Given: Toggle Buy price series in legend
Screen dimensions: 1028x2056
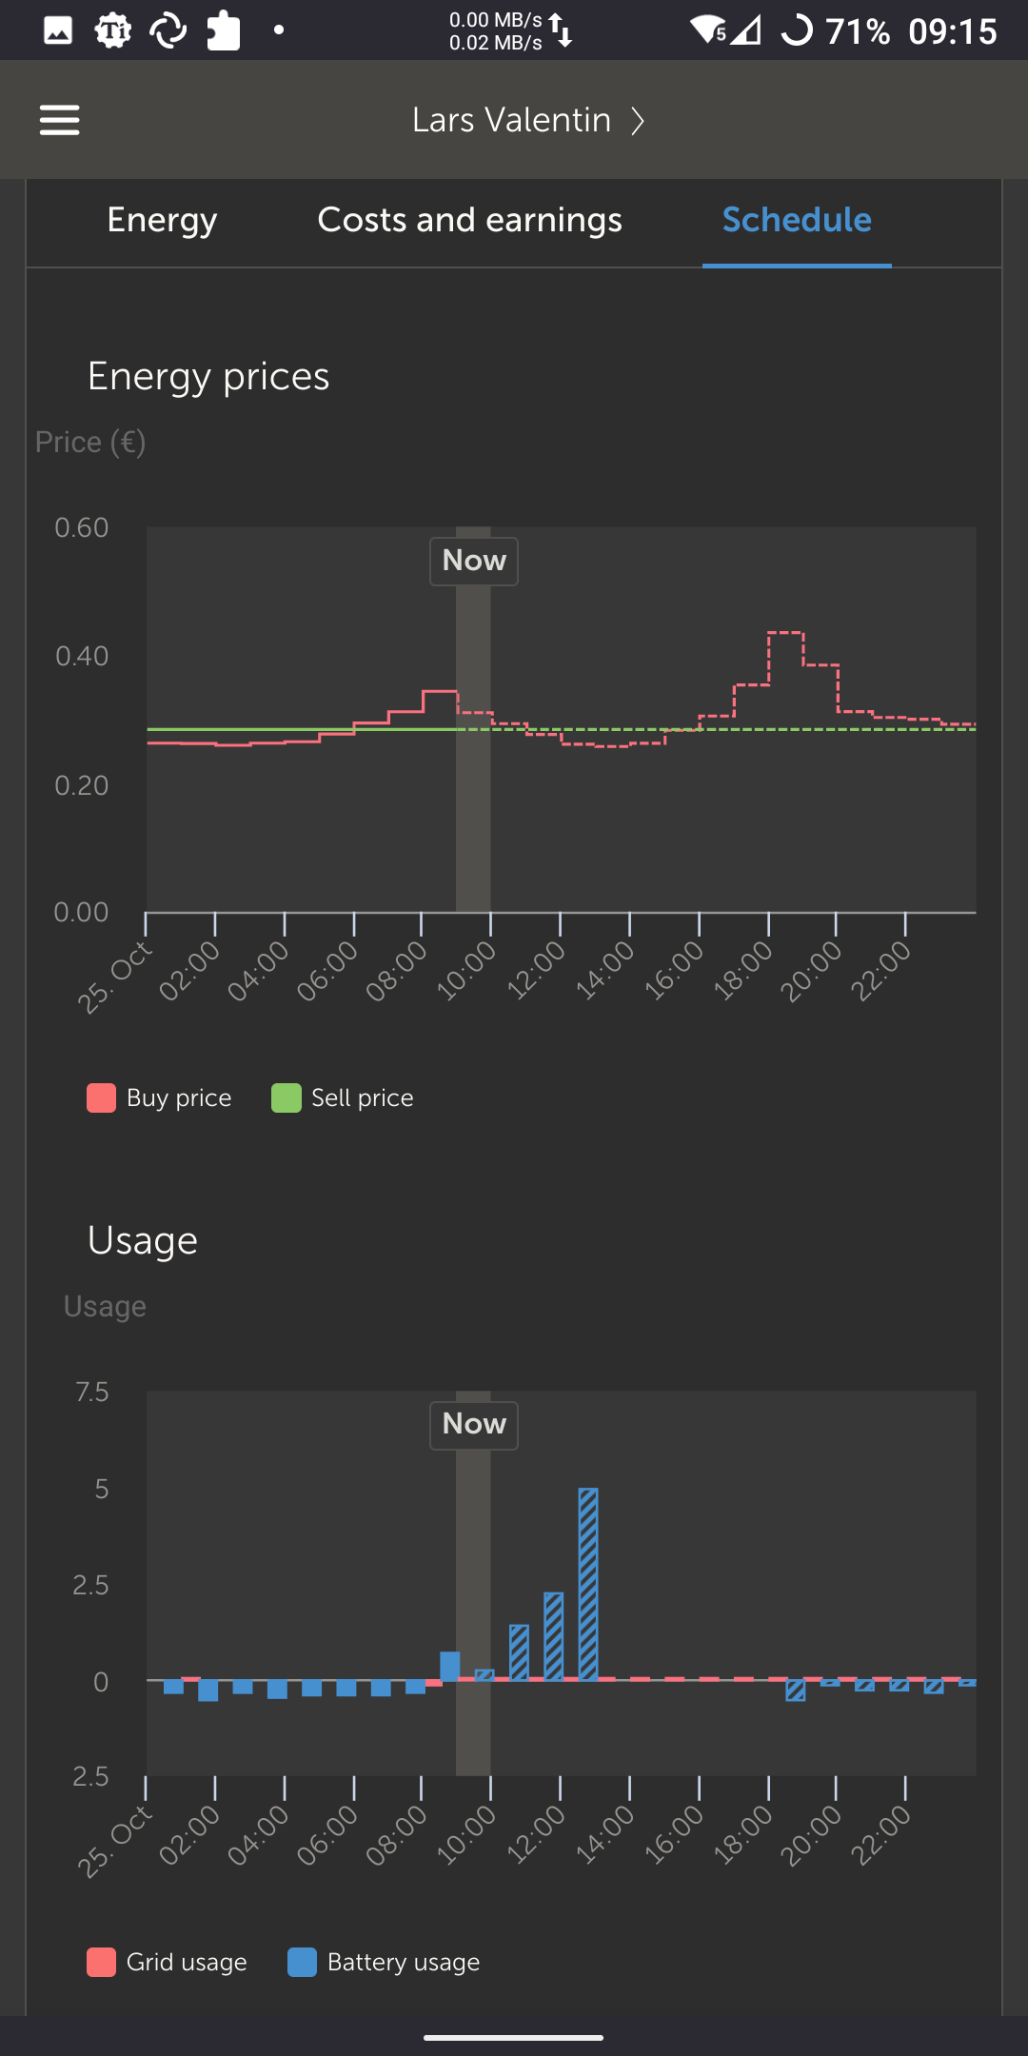Looking at the screenshot, I should 179,1097.
